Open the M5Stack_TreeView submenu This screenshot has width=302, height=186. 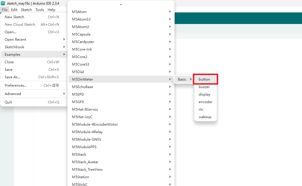(x=121, y=169)
